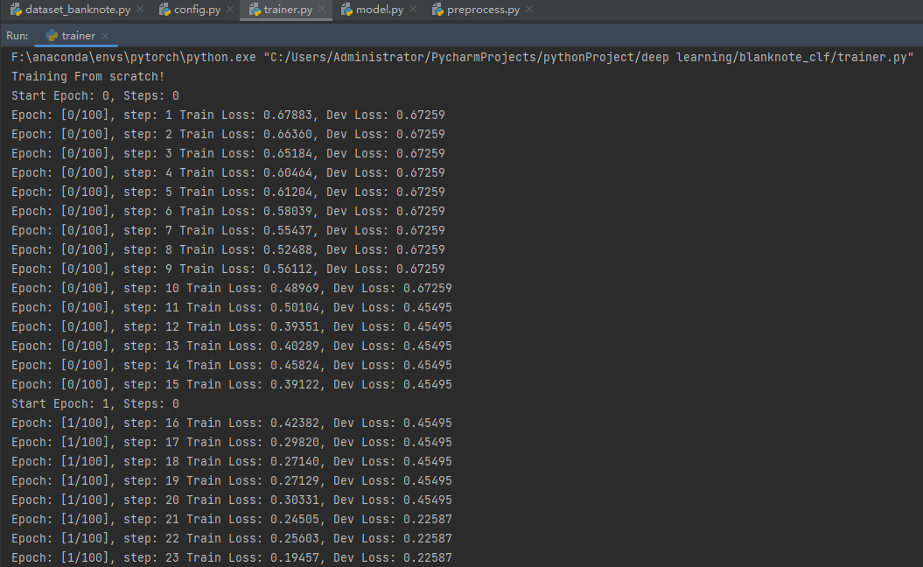
Task: Click the step: 16 Train Loss 0.42382 line
Action: (x=232, y=423)
